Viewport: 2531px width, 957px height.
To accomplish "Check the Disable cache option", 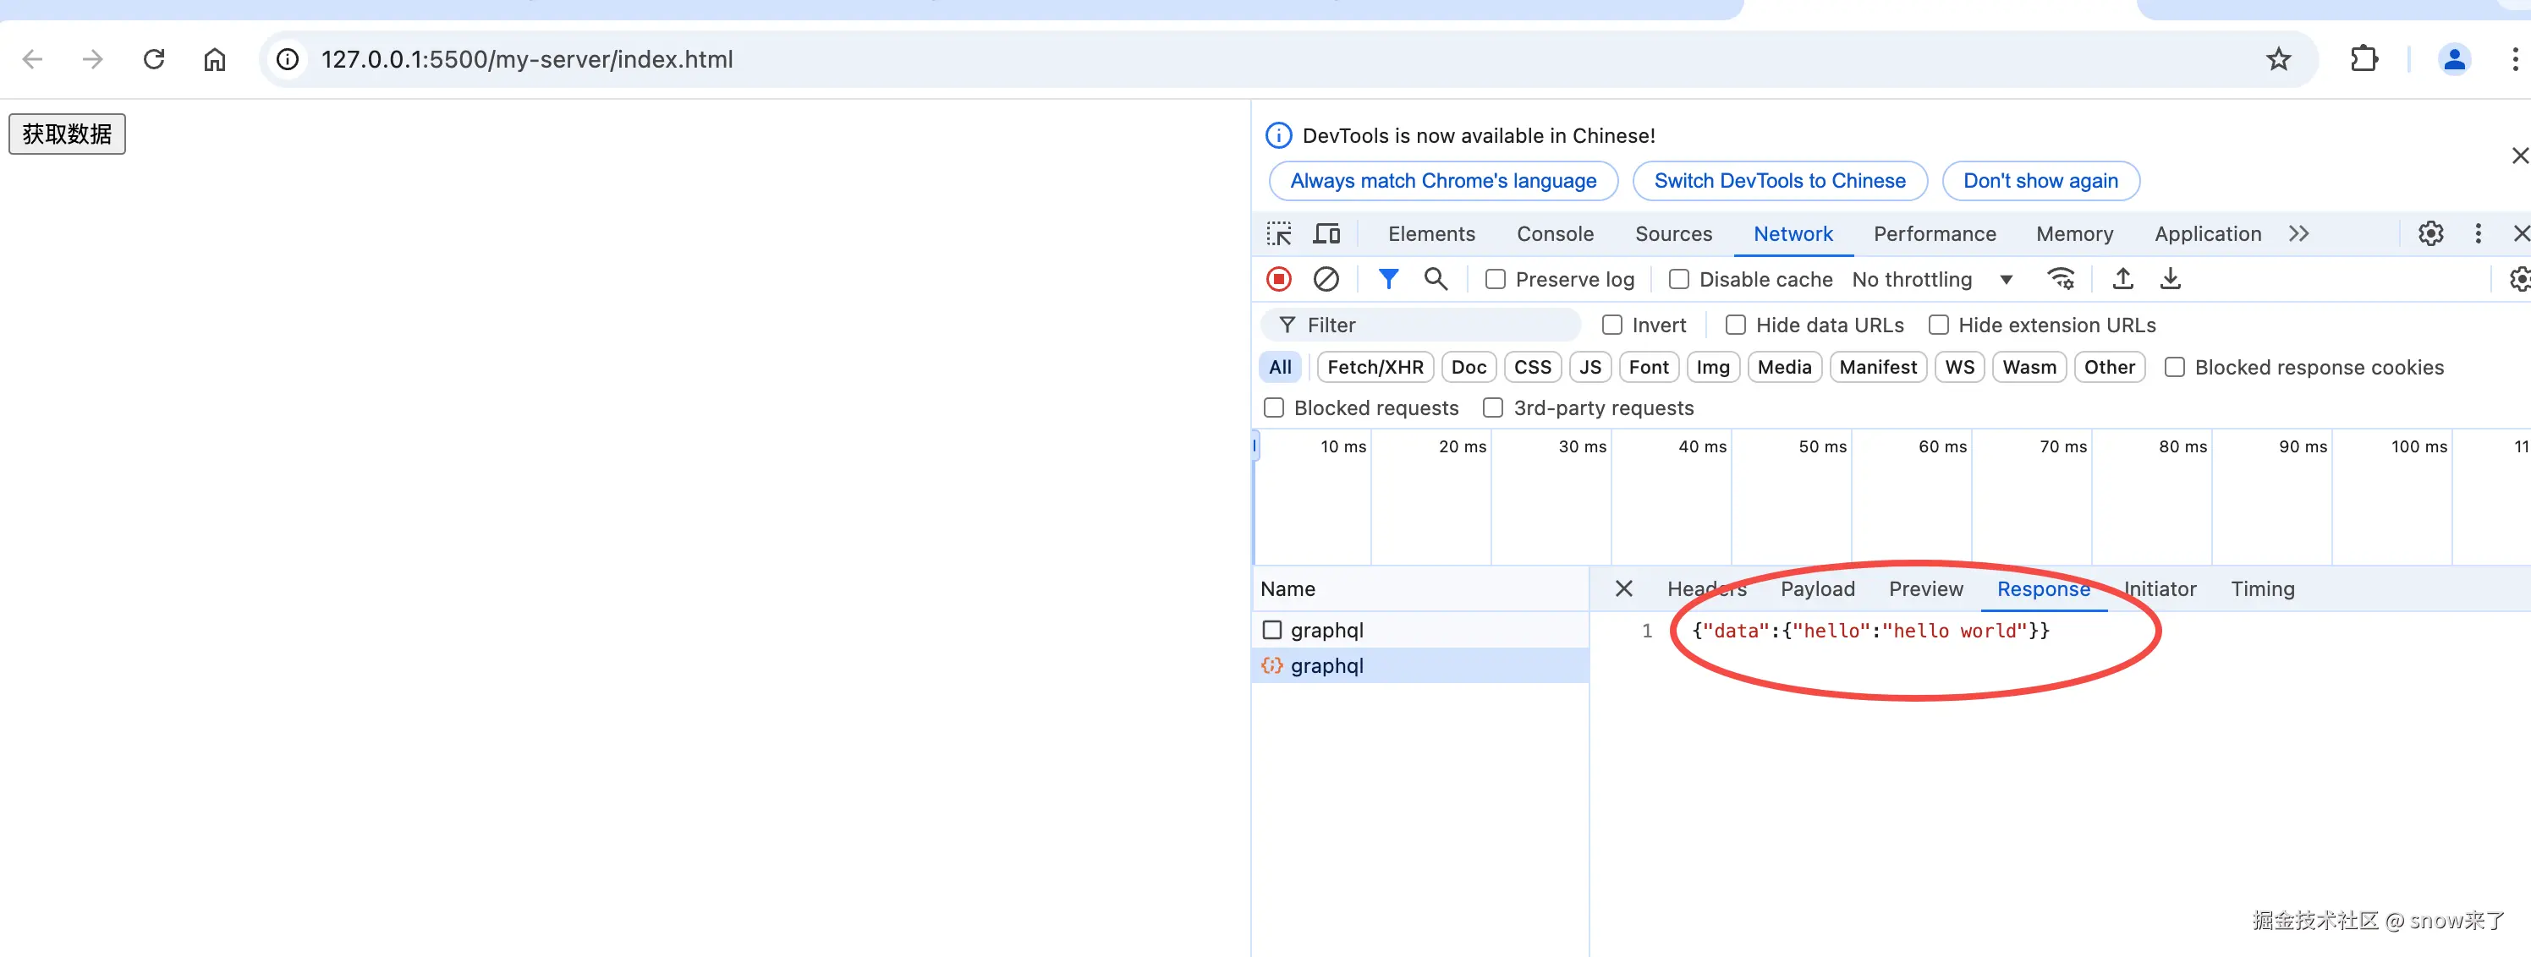I will click(x=1679, y=280).
